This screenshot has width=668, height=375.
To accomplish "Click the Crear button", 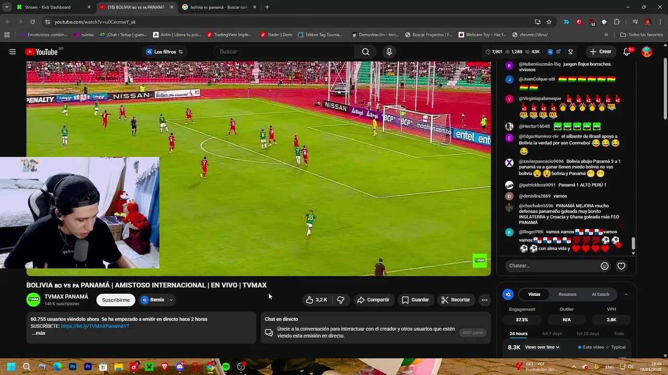I will click(x=600, y=52).
